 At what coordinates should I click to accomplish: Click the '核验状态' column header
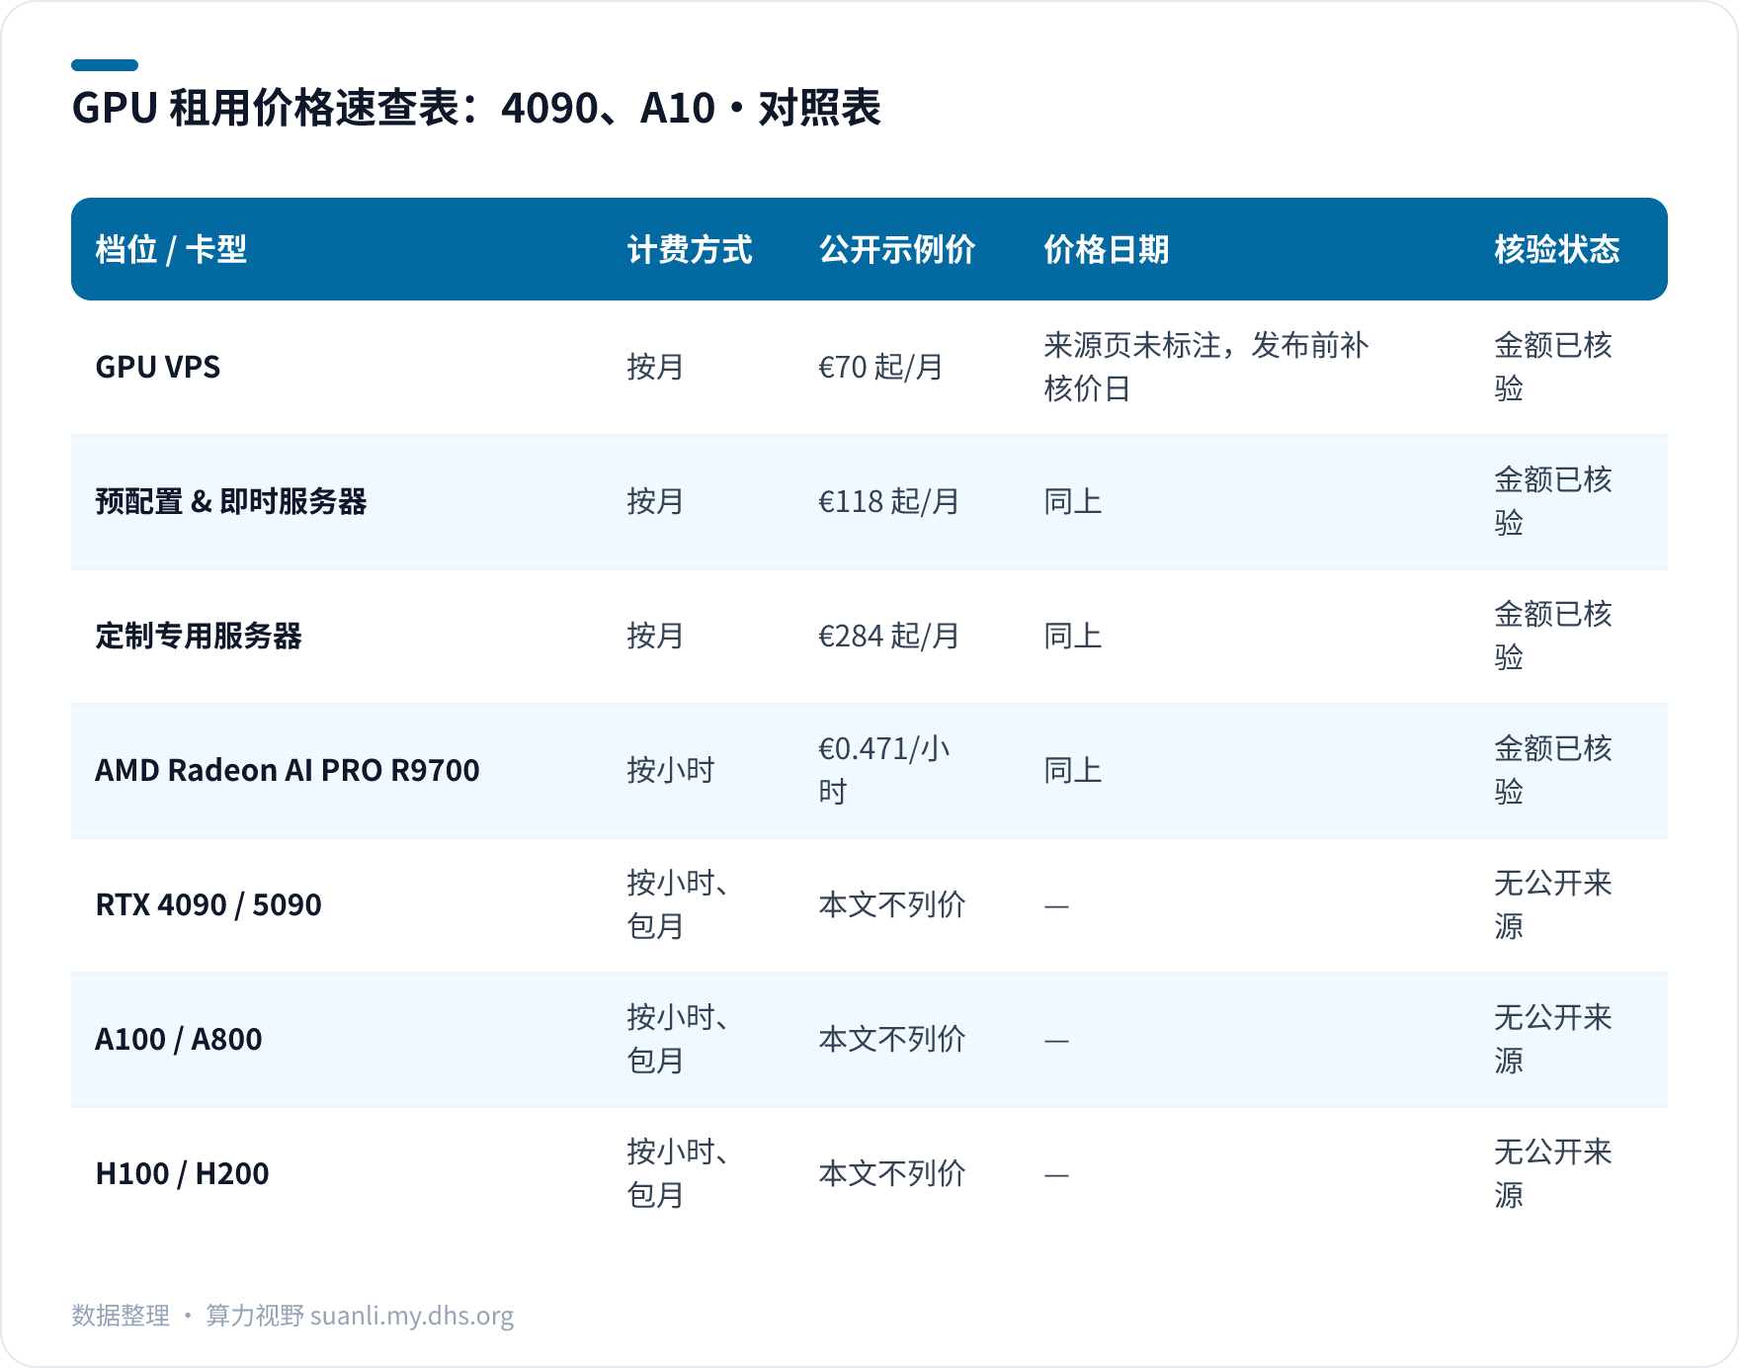pos(1557,249)
